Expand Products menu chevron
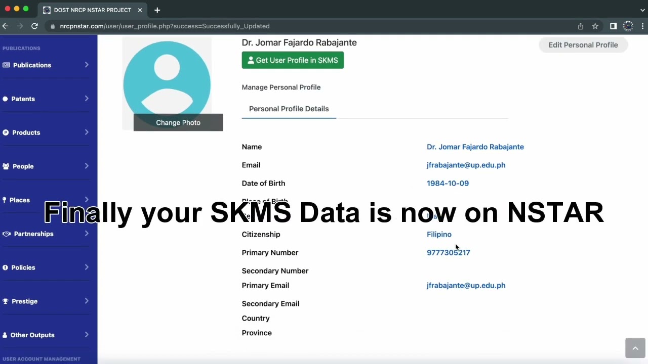648x364 pixels. click(87, 132)
